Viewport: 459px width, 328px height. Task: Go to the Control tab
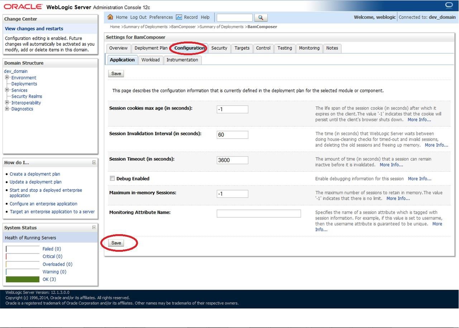(263, 48)
